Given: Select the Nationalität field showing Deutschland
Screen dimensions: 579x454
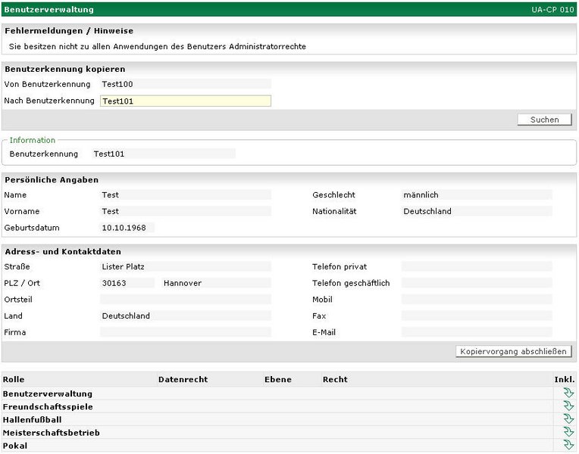Looking at the screenshot, I should 476,211.
